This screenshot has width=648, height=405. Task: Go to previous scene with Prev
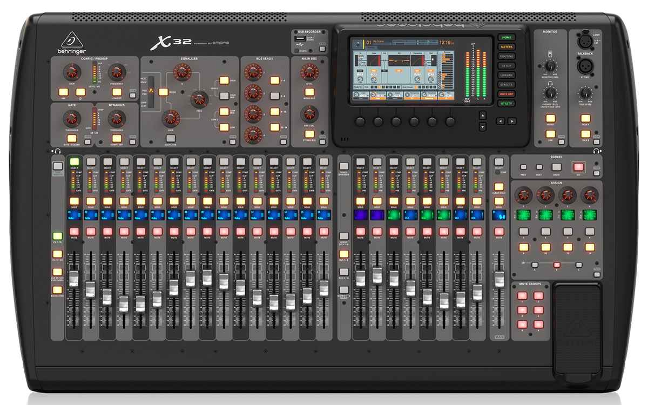pyautogui.click(x=523, y=167)
